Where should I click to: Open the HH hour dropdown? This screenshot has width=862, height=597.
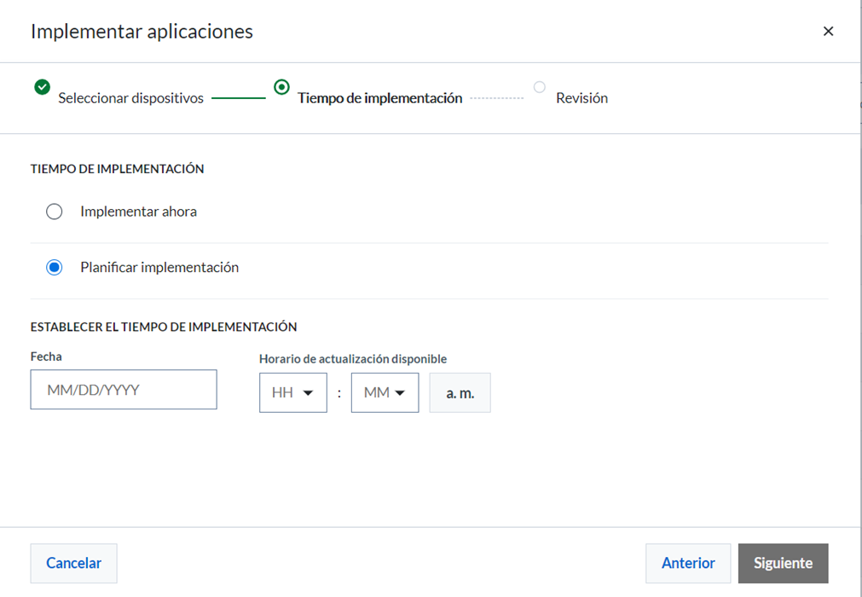(293, 392)
